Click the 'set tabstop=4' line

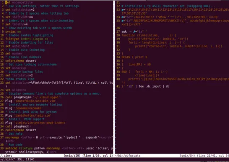pyautogui.click(x=16, y=24)
